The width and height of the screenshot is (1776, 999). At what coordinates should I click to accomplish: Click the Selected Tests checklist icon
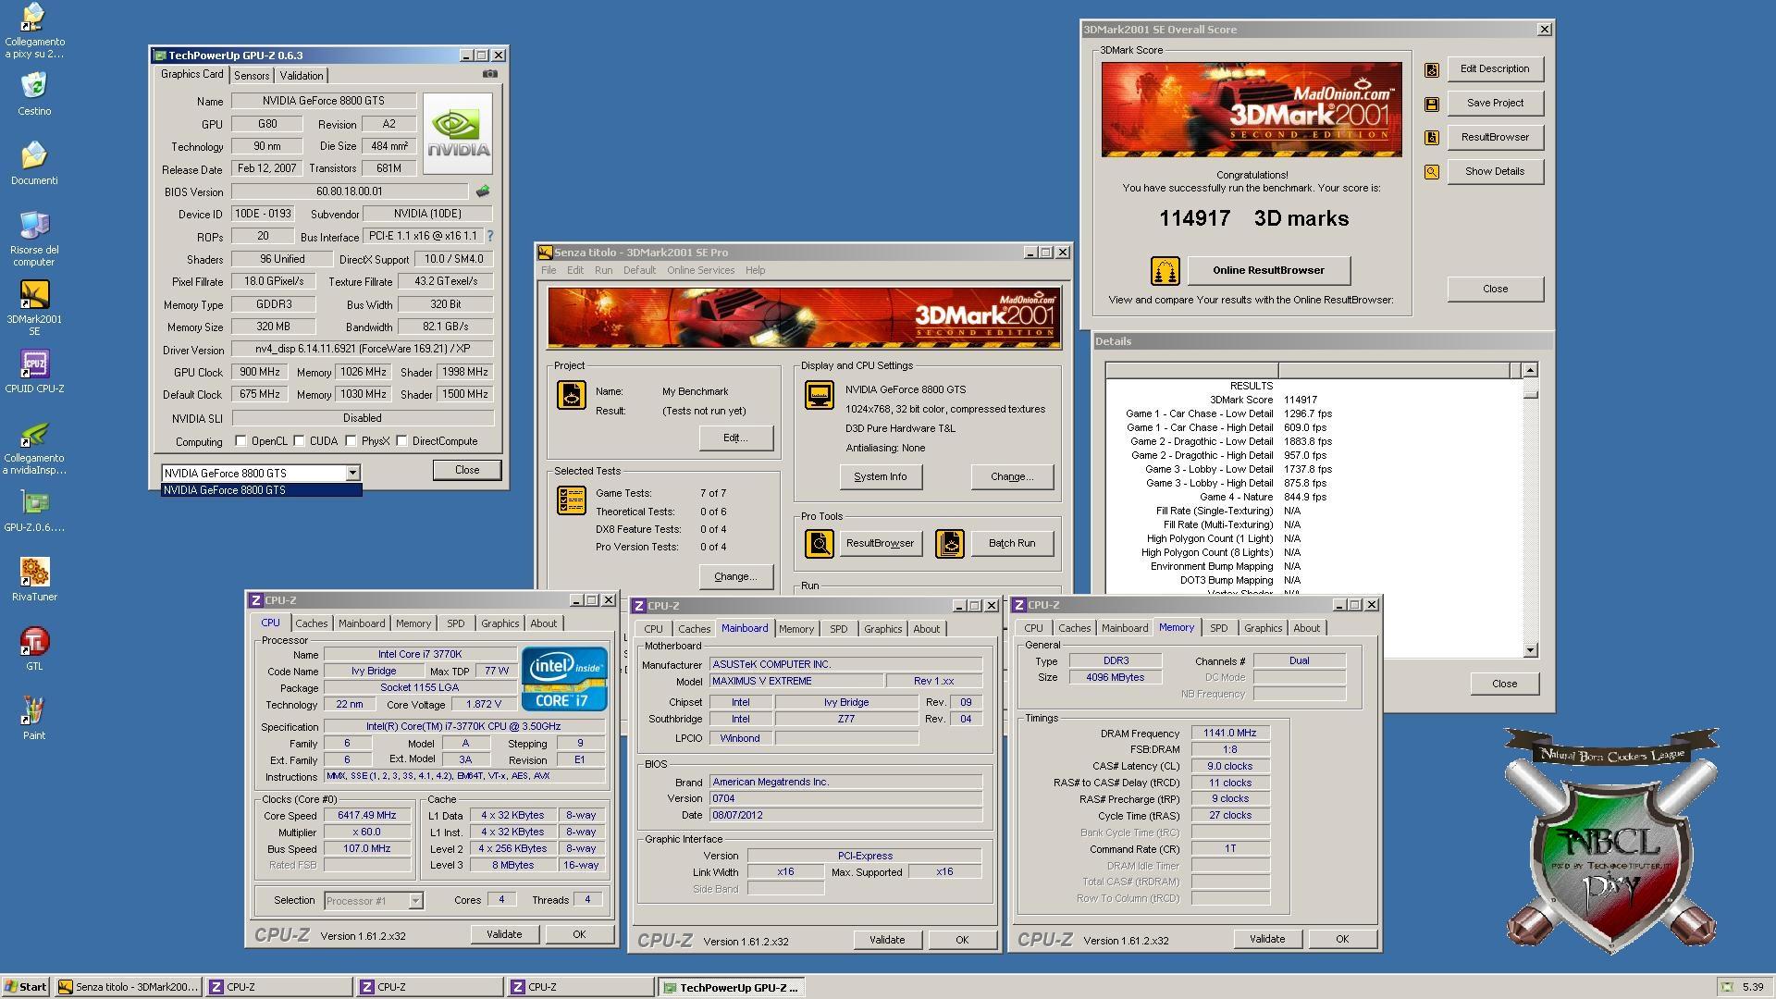[x=571, y=500]
